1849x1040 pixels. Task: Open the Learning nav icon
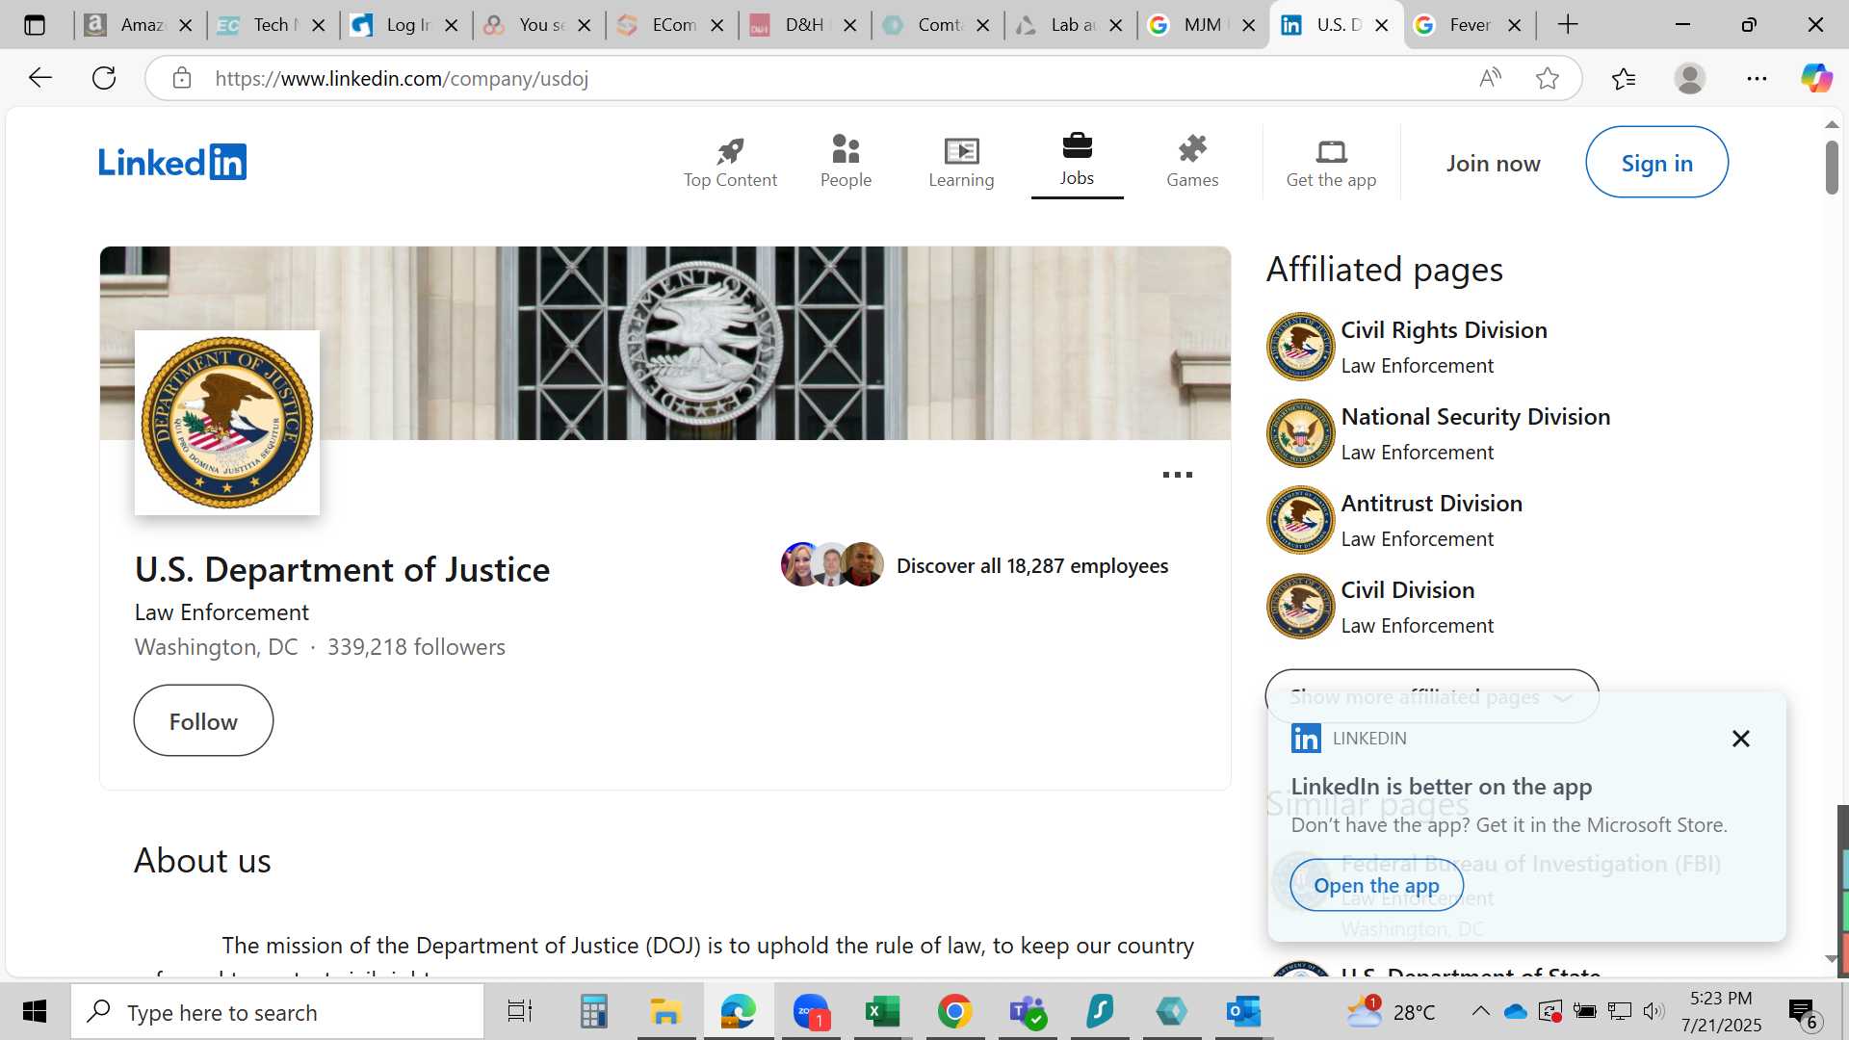(x=961, y=150)
